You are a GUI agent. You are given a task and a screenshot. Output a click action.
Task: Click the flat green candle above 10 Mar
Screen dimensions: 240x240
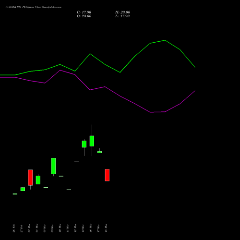[61, 176]
